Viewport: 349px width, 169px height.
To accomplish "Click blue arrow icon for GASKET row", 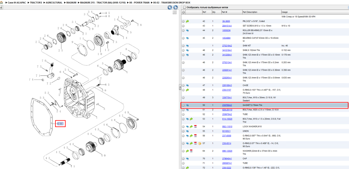I will coord(187,105).
